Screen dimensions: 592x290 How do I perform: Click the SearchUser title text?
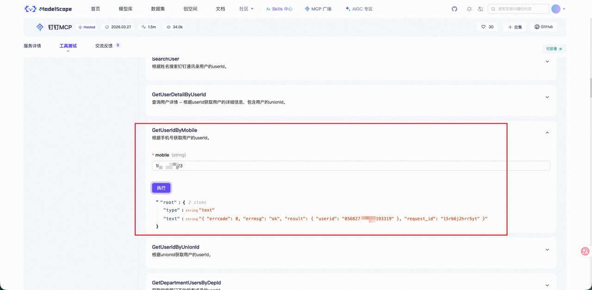[166, 59]
